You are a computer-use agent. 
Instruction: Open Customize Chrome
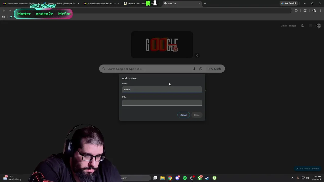(x=307, y=169)
